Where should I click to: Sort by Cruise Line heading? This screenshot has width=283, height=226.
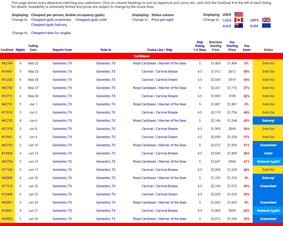[x=155, y=50]
